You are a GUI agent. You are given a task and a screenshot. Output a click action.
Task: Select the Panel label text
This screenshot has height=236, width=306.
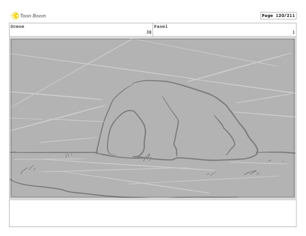[x=160, y=26]
